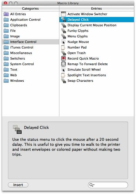Select the Remap To Forward Delete key icon
This screenshot has height=194, width=136.
[x=63, y=64]
